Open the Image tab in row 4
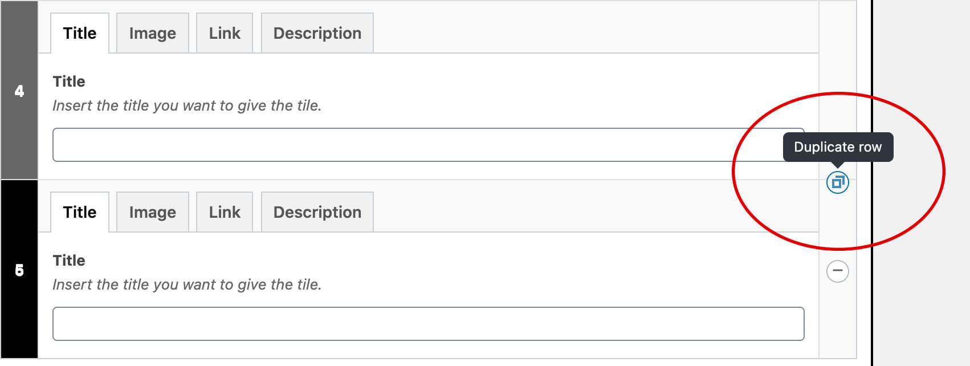The height and width of the screenshot is (366, 970). (x=152, y=33)
